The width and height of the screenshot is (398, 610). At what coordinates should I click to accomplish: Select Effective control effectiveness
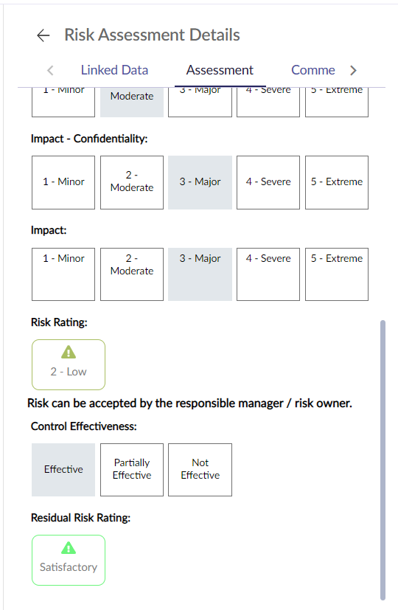[x=63, y=470]
